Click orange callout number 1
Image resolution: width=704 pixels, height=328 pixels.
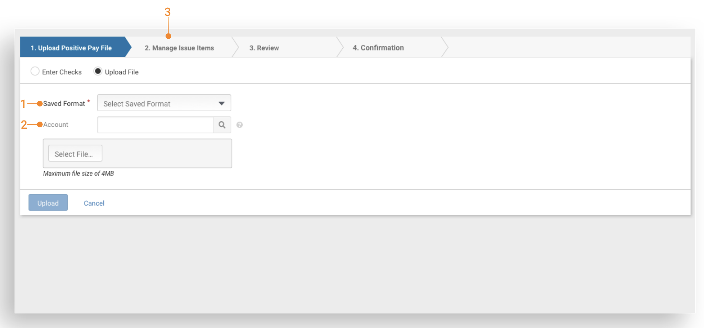tap(23, 104)
